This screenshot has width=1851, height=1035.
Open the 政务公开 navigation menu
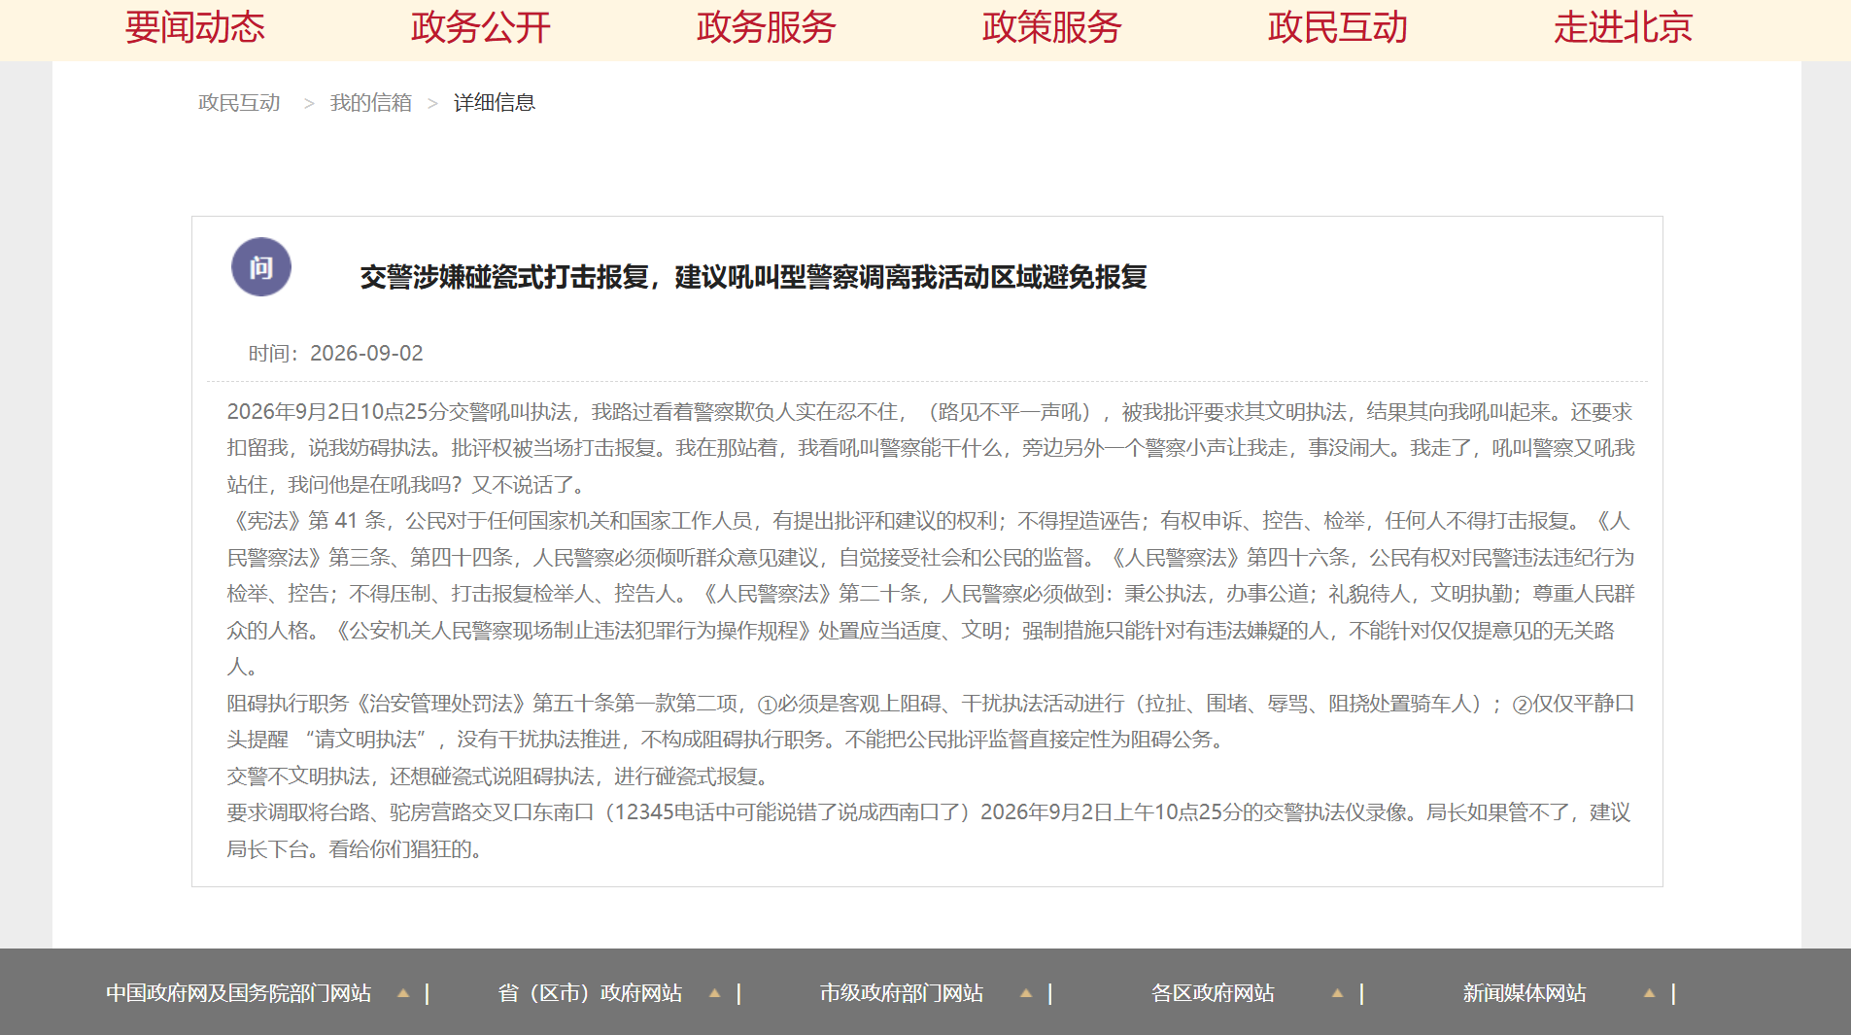coord(480,27)
